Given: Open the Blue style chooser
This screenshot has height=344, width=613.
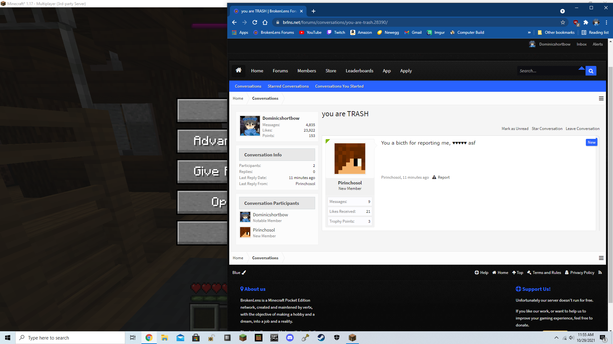Looking at the screenshot, I should pos(239,273).
